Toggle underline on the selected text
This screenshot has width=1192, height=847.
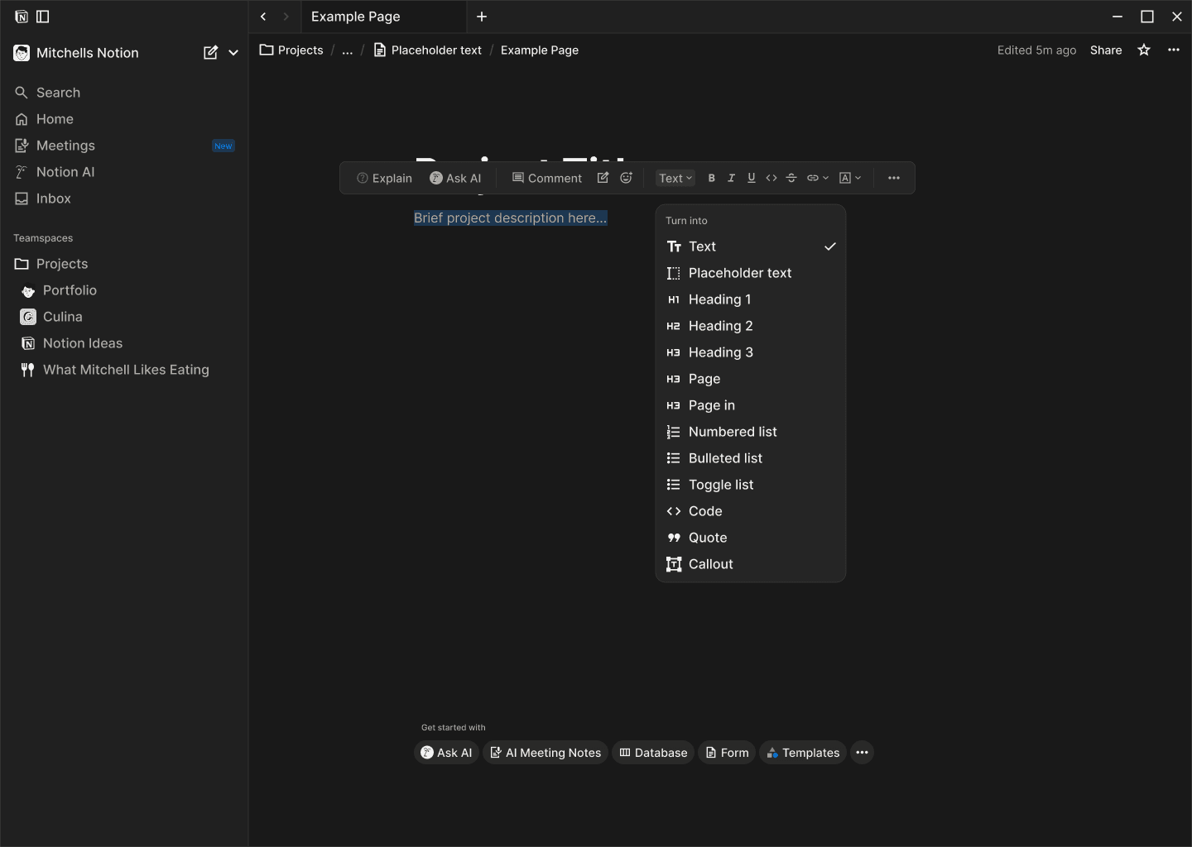pyautogui.click(x=751, y=178)
